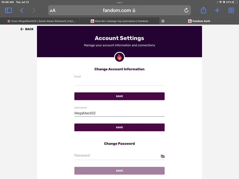This screenshot has width=239, height=179.
Task: Close the Fandom Auth tab
Action: pos(163,21)
